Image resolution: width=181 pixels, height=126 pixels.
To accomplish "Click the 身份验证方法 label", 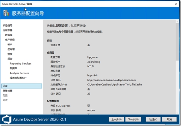I will click(58, 66).
